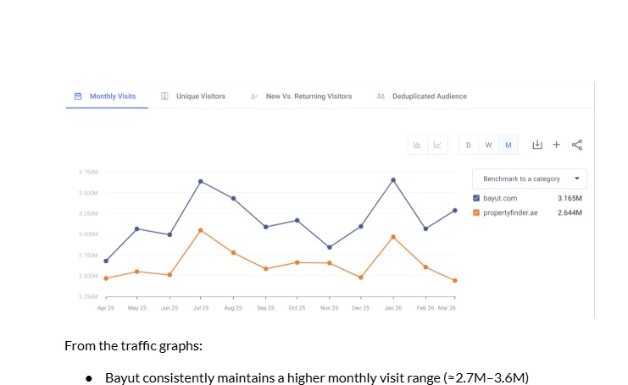Open Benchmark to a category dropdown

[530, 179]
